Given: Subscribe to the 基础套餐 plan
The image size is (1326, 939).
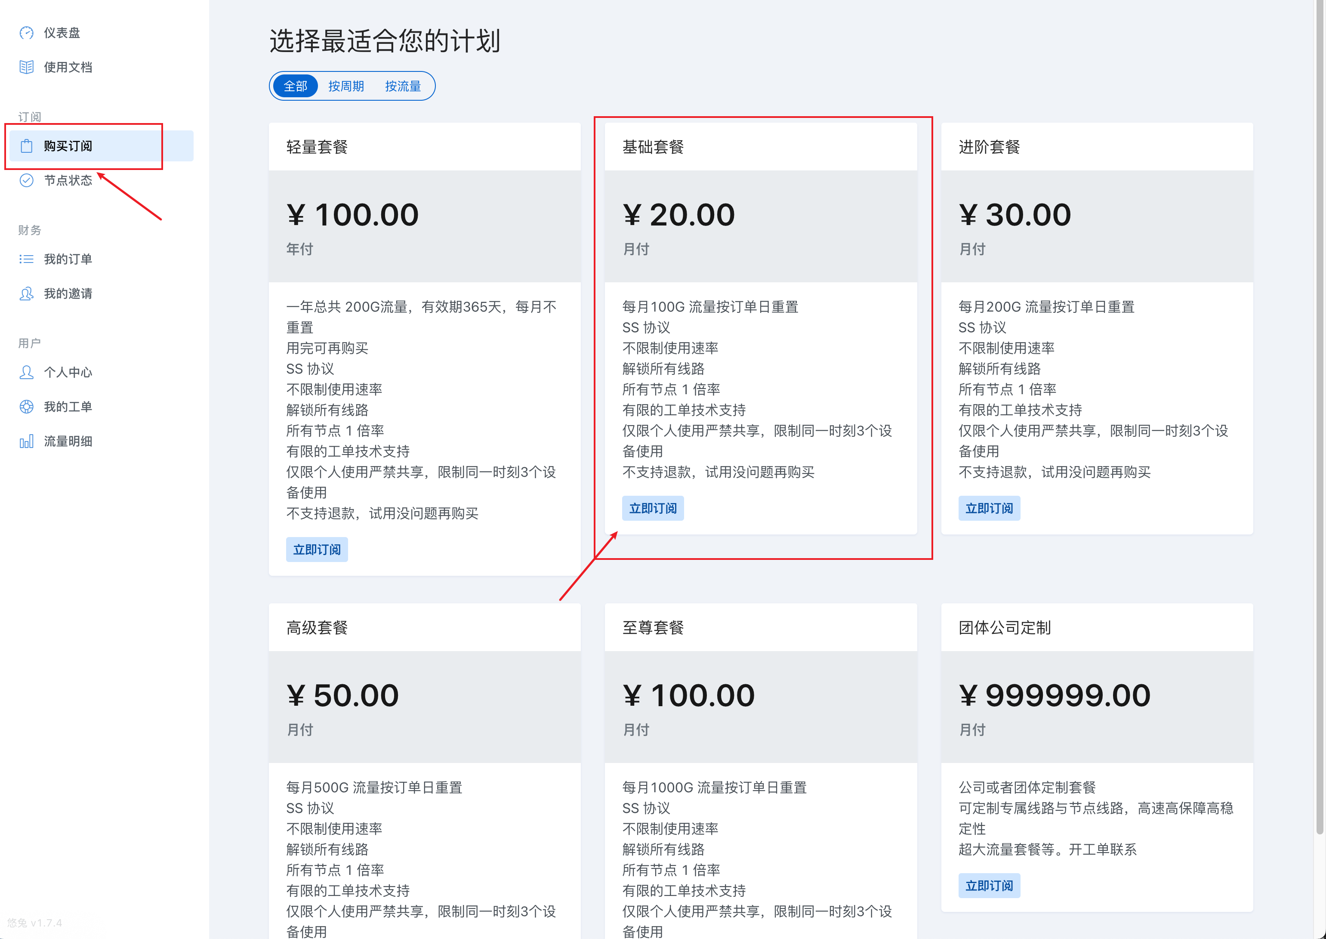Looking at the screenshot, I should pyautogui.click(x=653, y=508).
